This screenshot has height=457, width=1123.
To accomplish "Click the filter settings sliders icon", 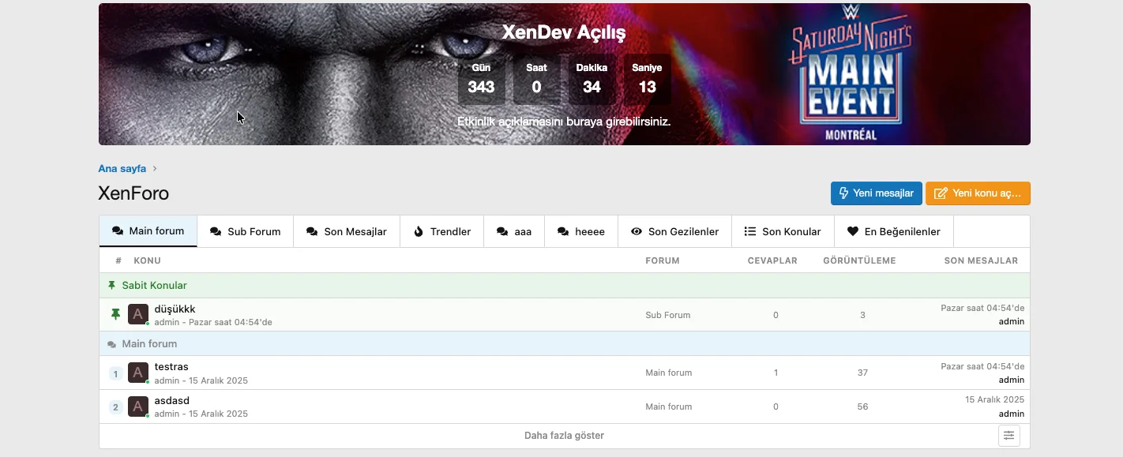I will 1008,436.
